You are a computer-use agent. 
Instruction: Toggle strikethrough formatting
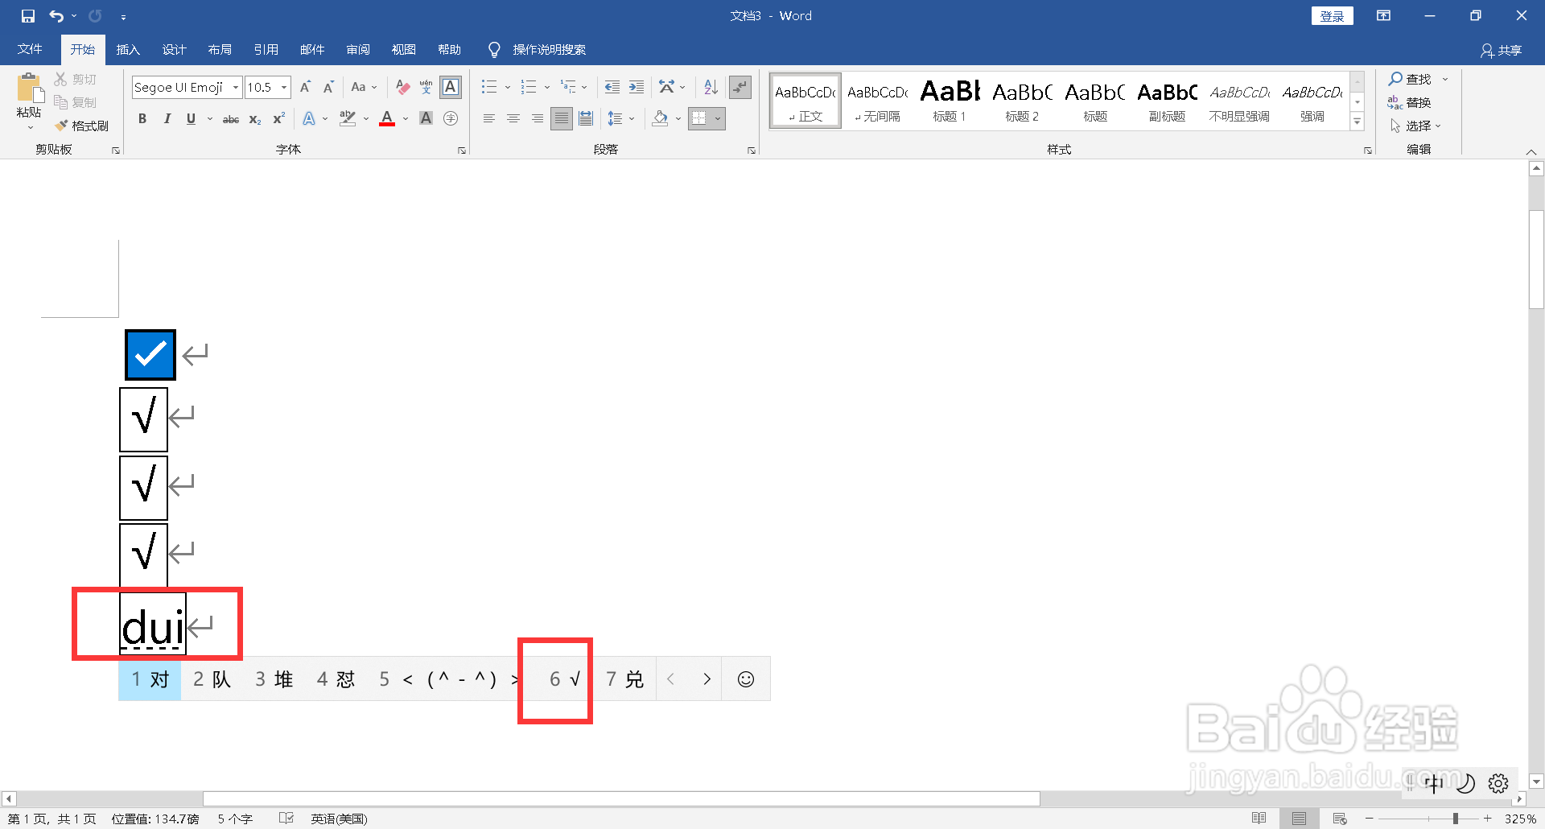pyautogui.click(x=231, y=118)
